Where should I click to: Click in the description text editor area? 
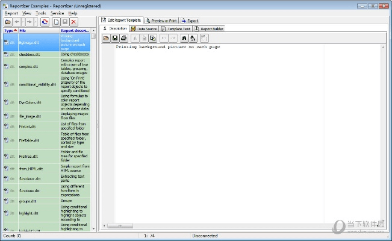[x=241, y=120]
